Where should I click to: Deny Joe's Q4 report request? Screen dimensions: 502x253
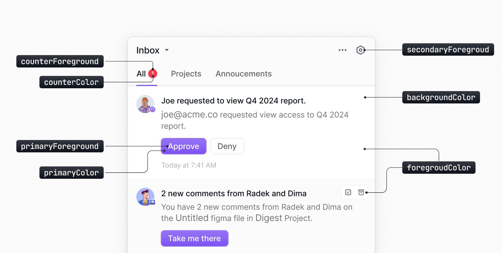pos(227,146)
